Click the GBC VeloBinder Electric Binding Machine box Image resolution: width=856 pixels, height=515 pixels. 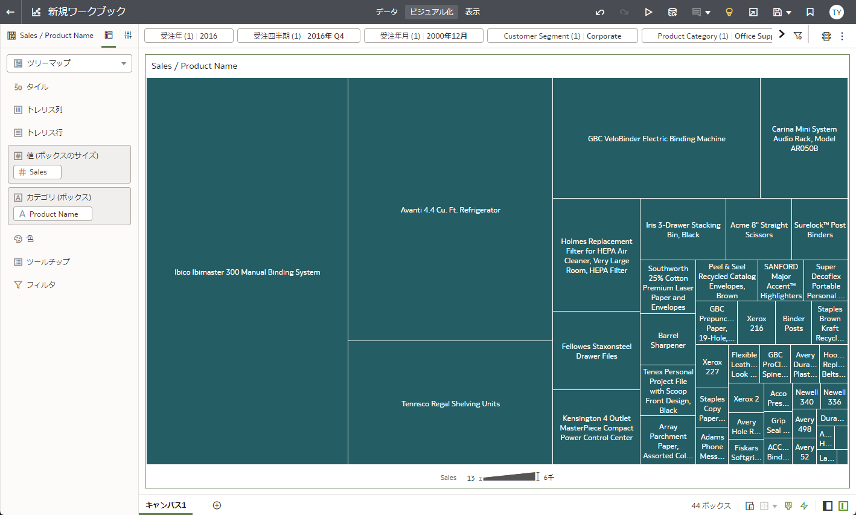point(656,138)
